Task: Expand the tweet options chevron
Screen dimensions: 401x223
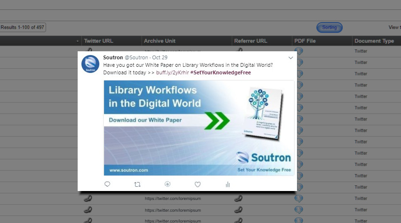Action: [x=290, y=58]
